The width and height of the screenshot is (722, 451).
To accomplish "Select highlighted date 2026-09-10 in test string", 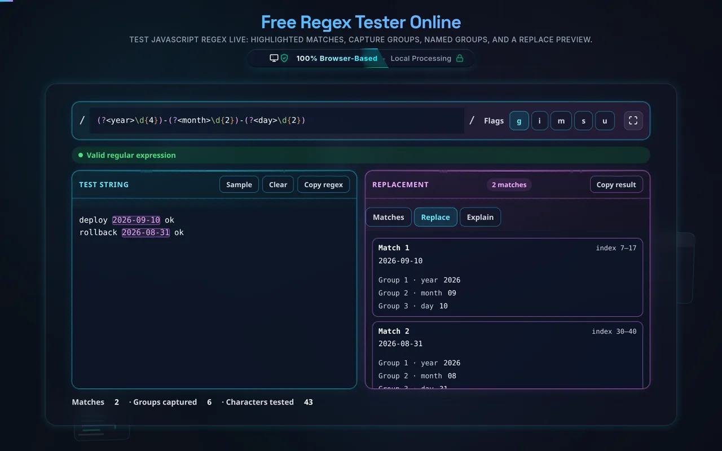I will pyautogui.click(x=136, y=220).
